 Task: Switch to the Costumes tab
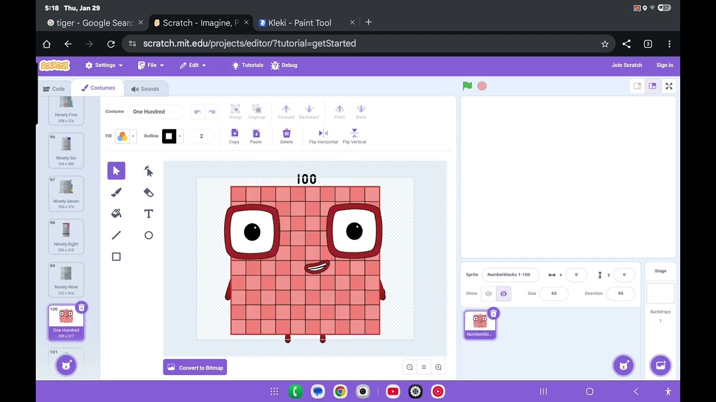click(x=98, y=88)
